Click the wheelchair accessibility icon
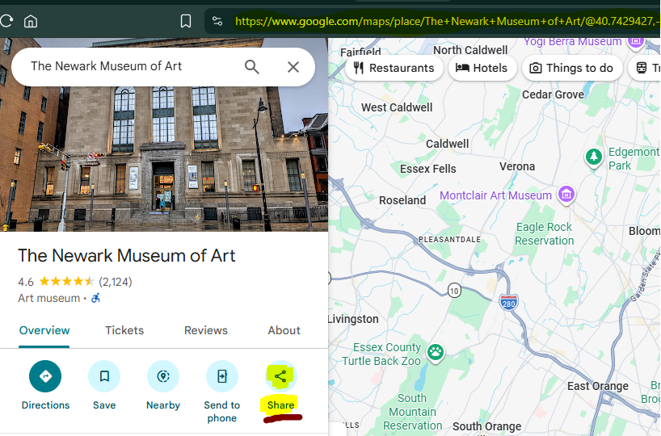 96,298
